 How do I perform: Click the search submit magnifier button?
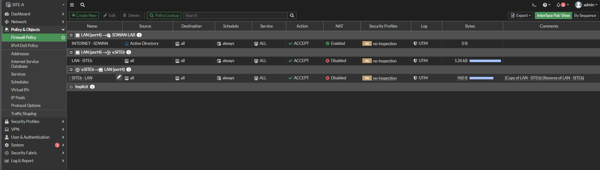(x=292, y=16)
